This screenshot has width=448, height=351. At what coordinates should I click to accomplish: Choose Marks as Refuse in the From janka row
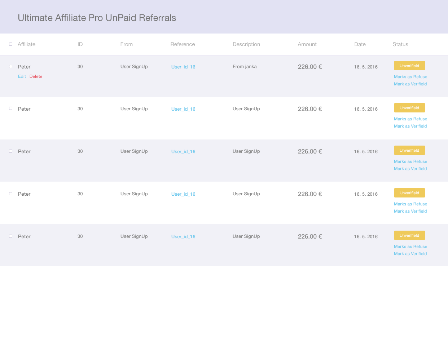[x=410, y=77]
